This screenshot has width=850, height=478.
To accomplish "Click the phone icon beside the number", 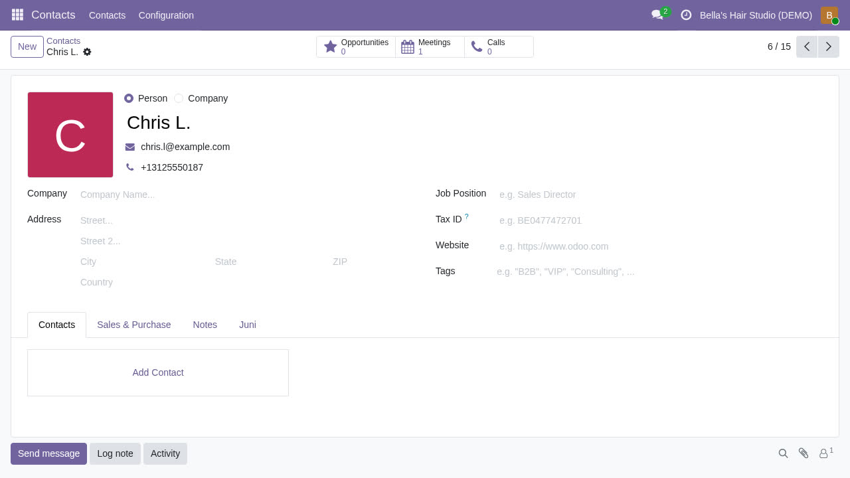I will click(x=130, y=167).
